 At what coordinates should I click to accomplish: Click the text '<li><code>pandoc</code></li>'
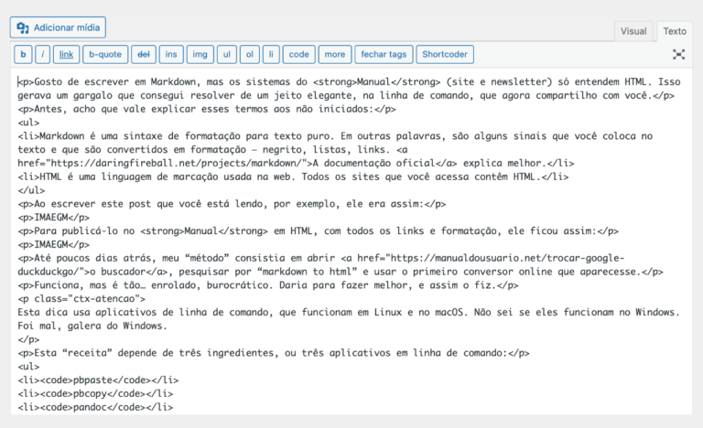[x=95, y=407]
